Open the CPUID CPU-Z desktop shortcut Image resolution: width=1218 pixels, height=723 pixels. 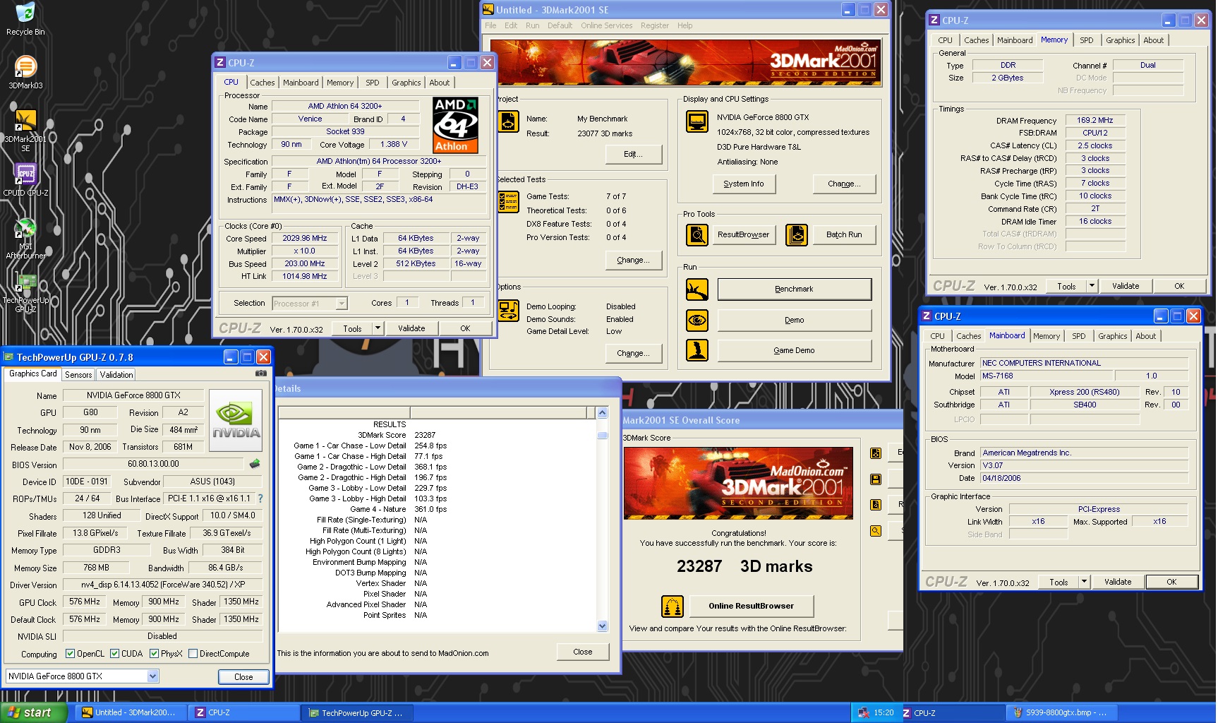tap(25, 179)
